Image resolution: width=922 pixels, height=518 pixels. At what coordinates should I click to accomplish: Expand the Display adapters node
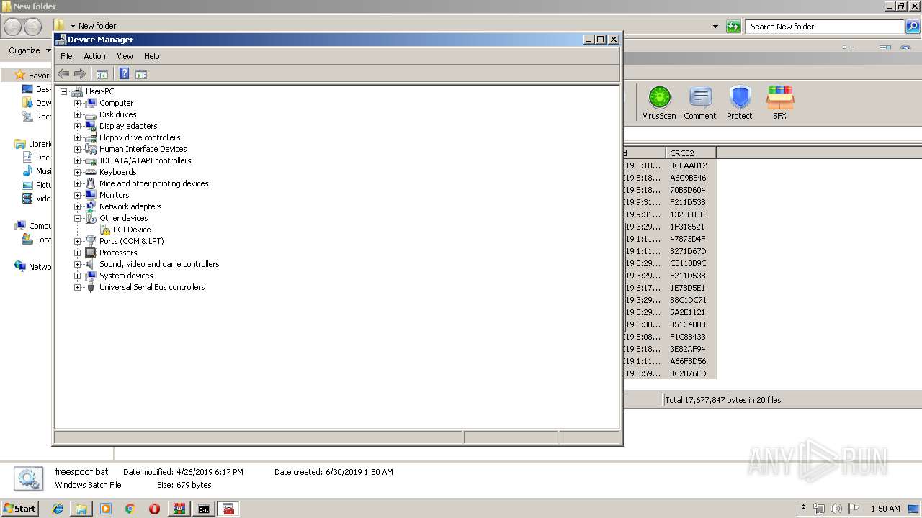(x=78, y=126)
